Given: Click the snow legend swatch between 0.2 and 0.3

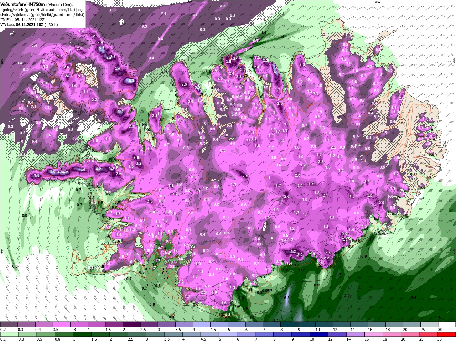Looking at the screenshot, I should tap(10, 325).
